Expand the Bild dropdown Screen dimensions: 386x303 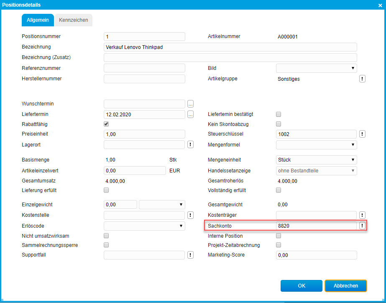[x=316, y=68]
